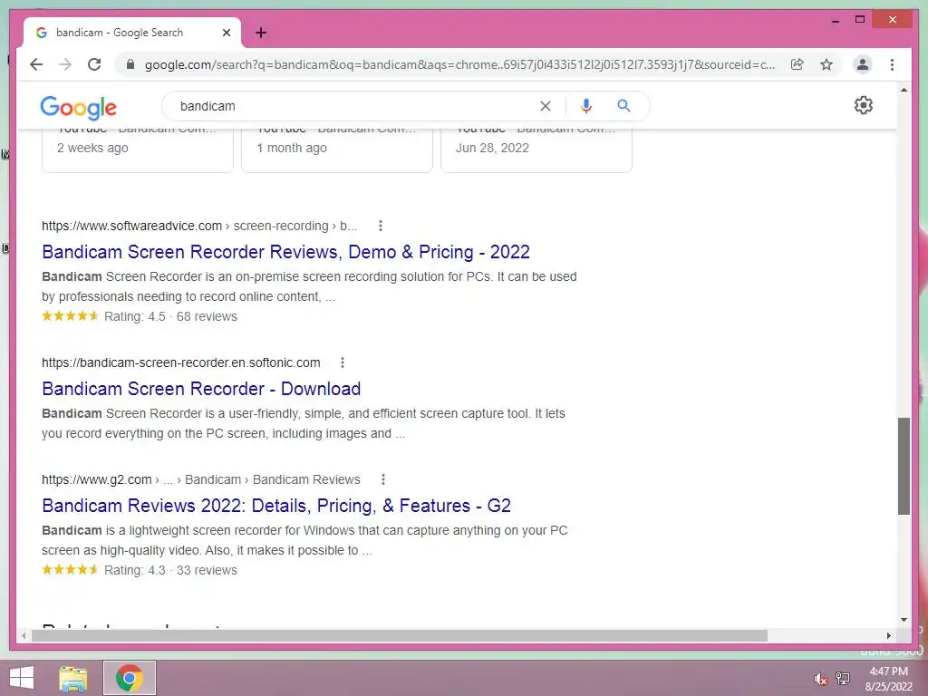The image size is (928, 696).
Task: Click the Google logo
Action: click(x=78, y=107)
